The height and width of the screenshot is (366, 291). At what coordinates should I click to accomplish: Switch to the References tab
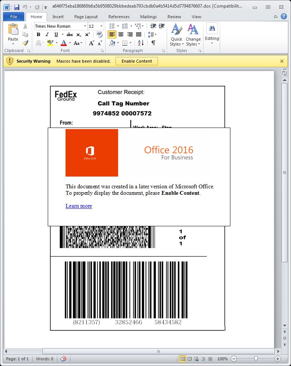(119, 17)
